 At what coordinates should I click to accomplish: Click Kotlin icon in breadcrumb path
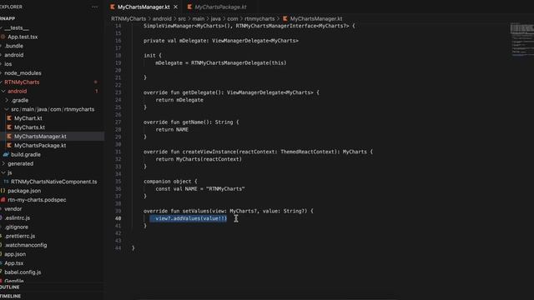(285, 18)
